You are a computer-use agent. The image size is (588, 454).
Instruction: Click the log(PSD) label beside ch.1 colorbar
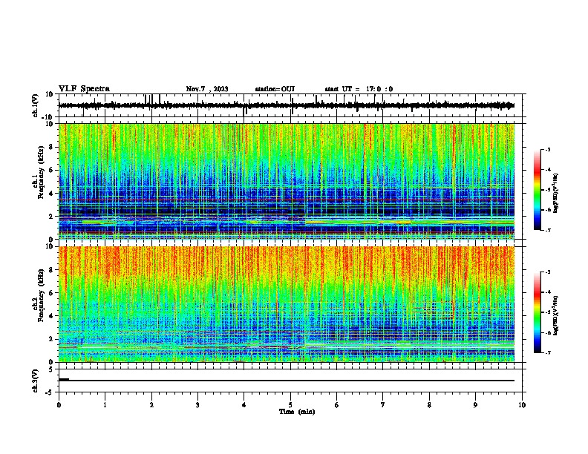556,194
